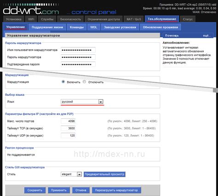Select the Отключить routing radio button
The image size is (218, 196).
coord(84,82)
